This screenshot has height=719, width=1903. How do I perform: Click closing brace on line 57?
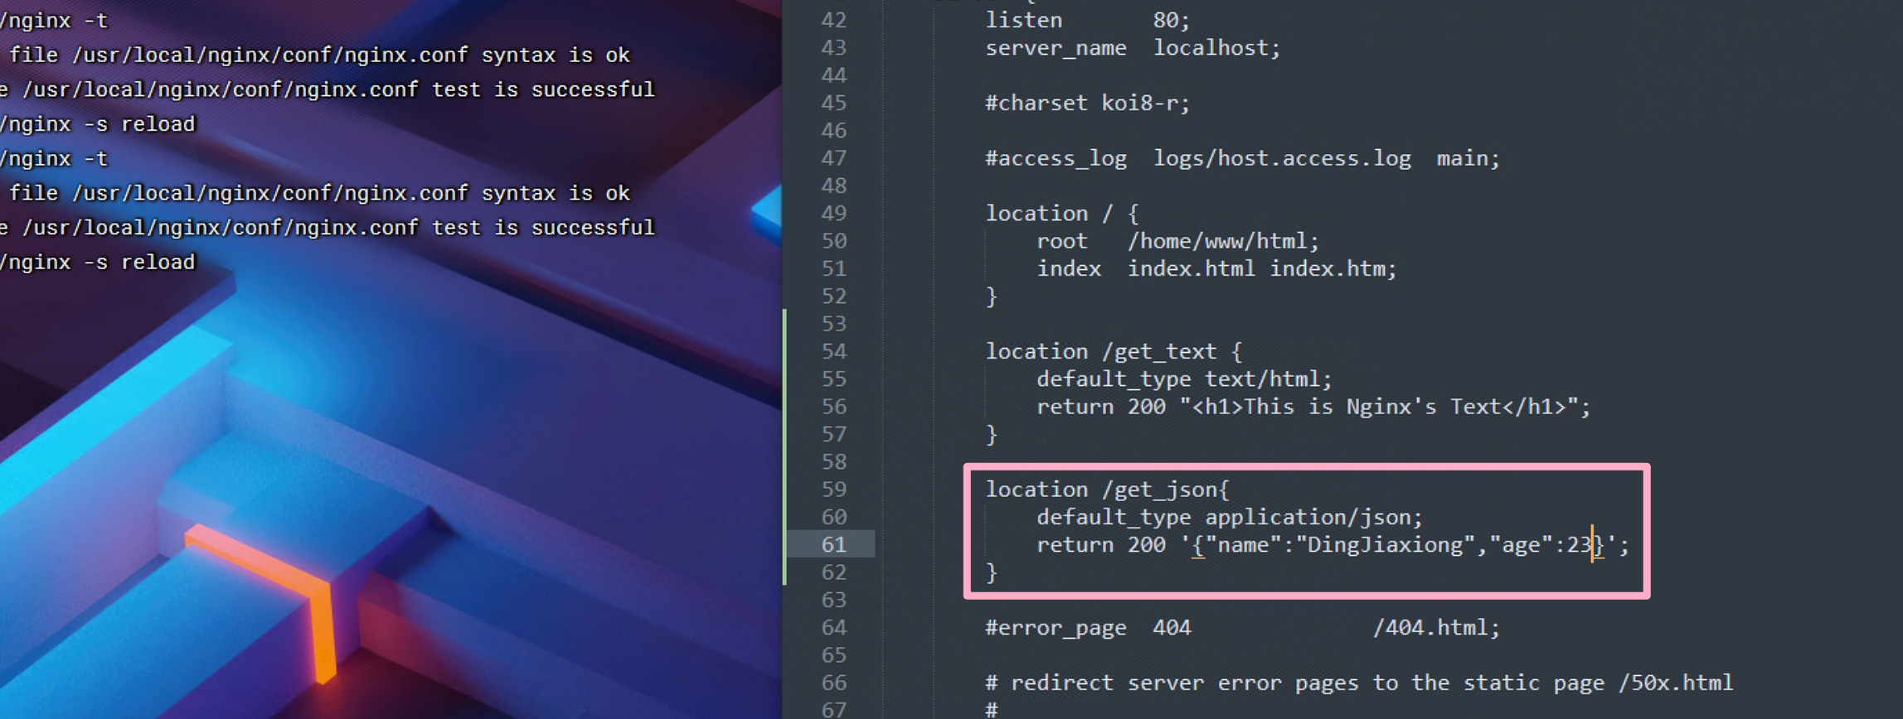coord(992,435)
